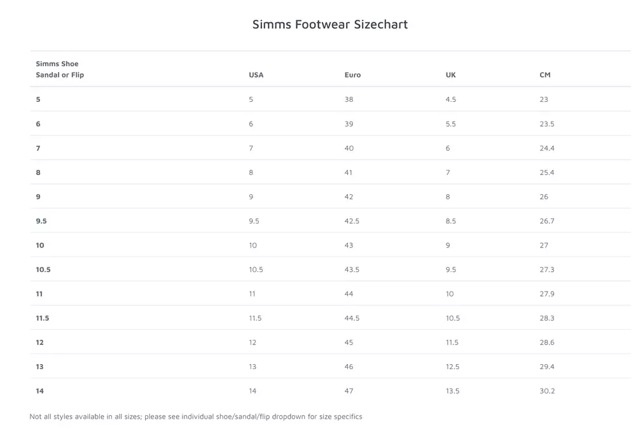Click the CM value 24.4

(547, 148)
